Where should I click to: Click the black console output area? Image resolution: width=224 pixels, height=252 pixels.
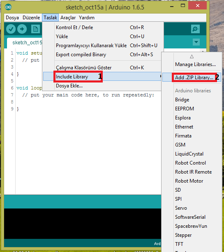pos(83,224)
